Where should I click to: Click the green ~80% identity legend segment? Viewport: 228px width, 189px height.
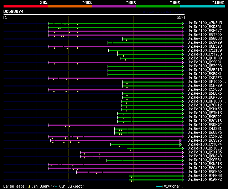(158, 6)
